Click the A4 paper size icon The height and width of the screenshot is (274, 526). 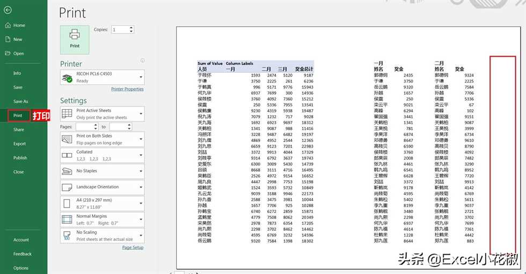click(x=67, y=203)
